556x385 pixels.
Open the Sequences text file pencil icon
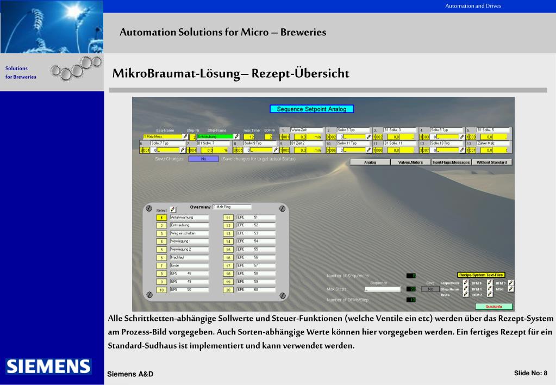[466, 283]
